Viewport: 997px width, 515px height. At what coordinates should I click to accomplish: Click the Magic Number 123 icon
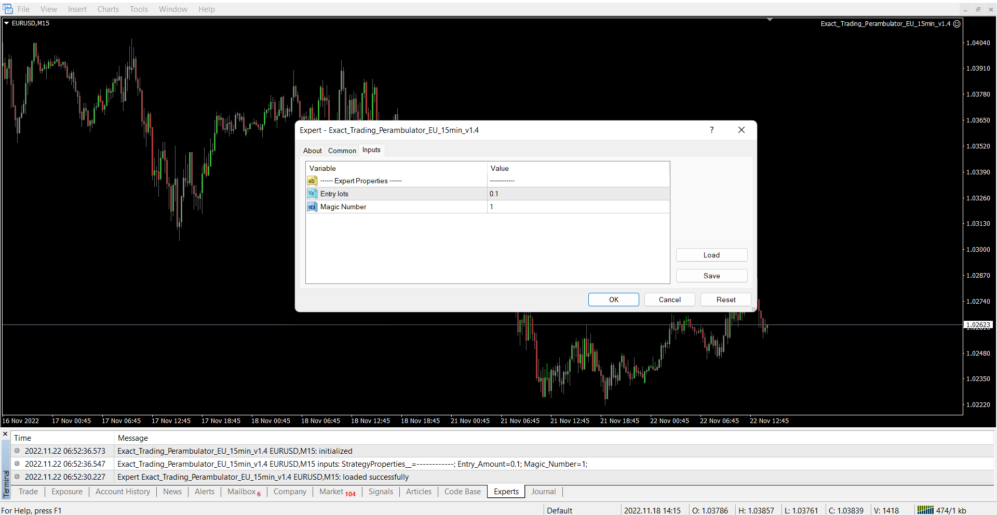[312, 207]
